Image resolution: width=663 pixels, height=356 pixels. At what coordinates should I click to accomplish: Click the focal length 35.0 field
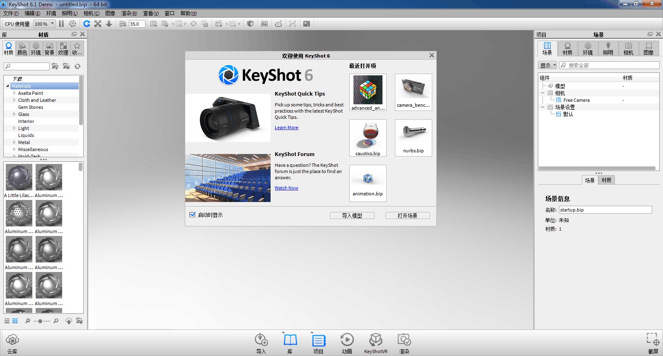click(x=137, y=24)
